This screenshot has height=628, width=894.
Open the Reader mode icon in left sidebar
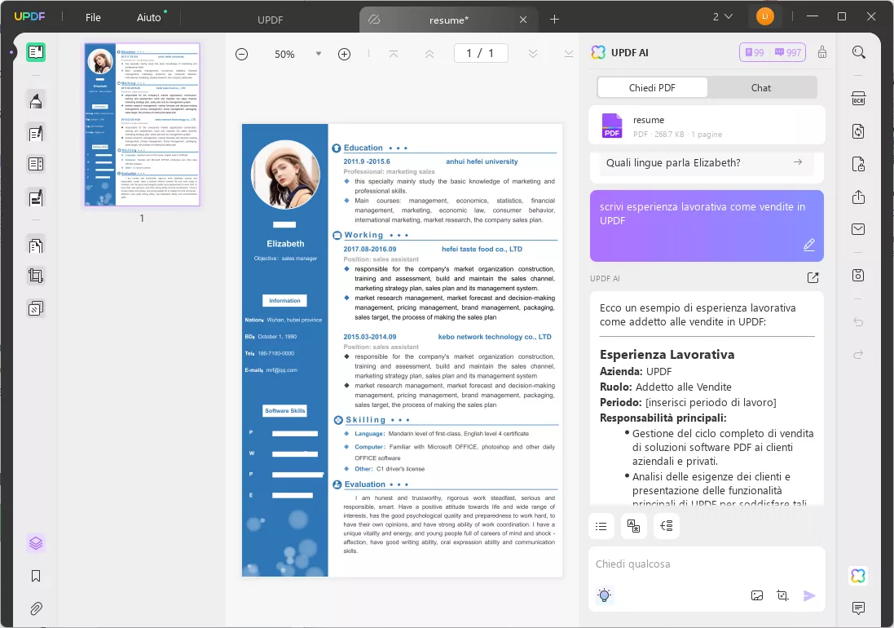[36, 52]
